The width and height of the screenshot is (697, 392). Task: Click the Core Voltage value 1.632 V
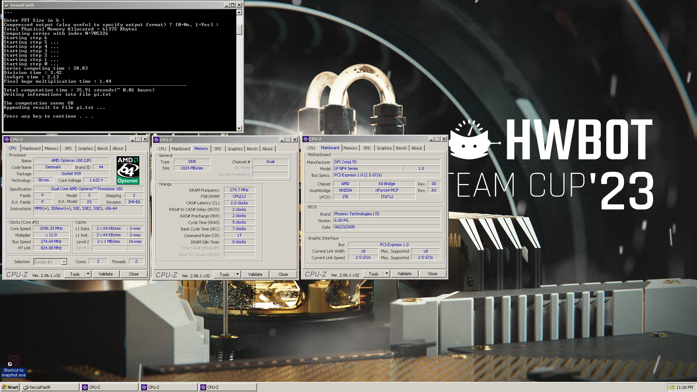96,180
